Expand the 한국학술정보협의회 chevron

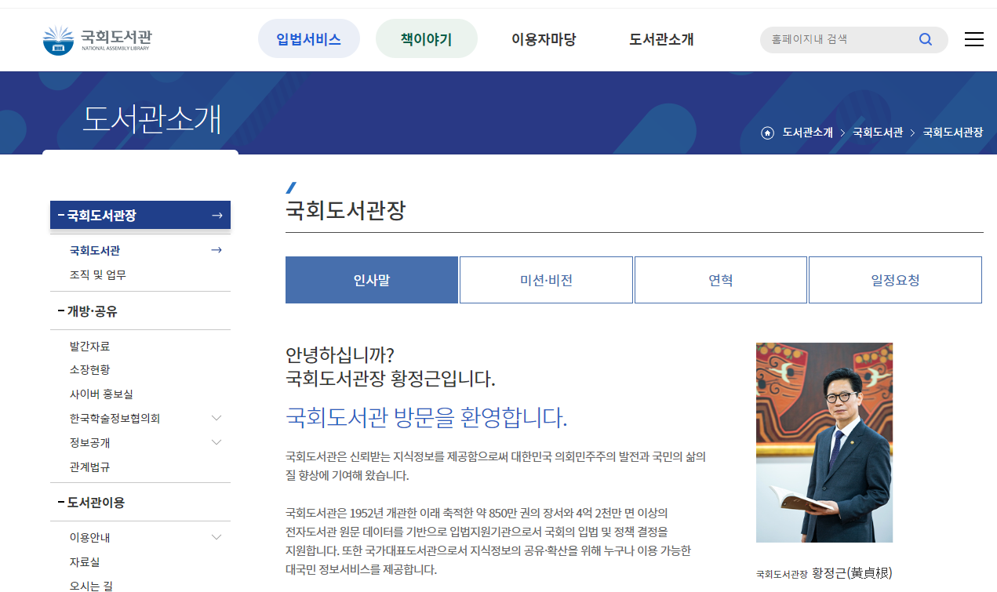[217, 418]
